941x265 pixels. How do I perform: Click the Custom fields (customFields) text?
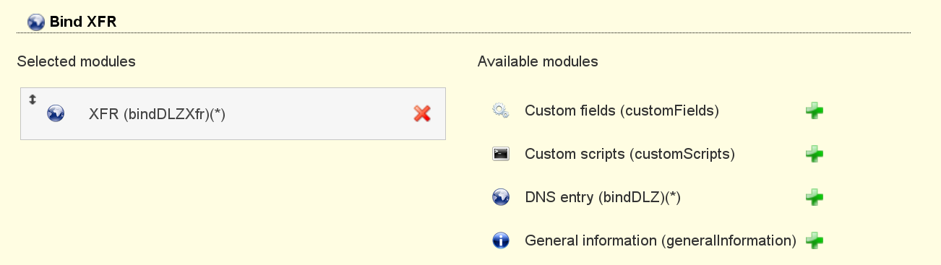(x=622, y=110)
